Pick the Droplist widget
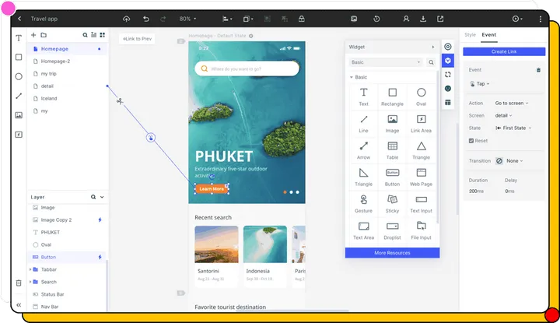 click(x=392, y=230)
